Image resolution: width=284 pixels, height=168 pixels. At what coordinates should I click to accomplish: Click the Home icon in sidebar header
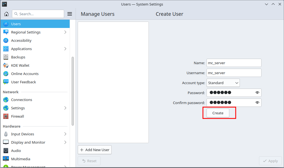(6, 14)
